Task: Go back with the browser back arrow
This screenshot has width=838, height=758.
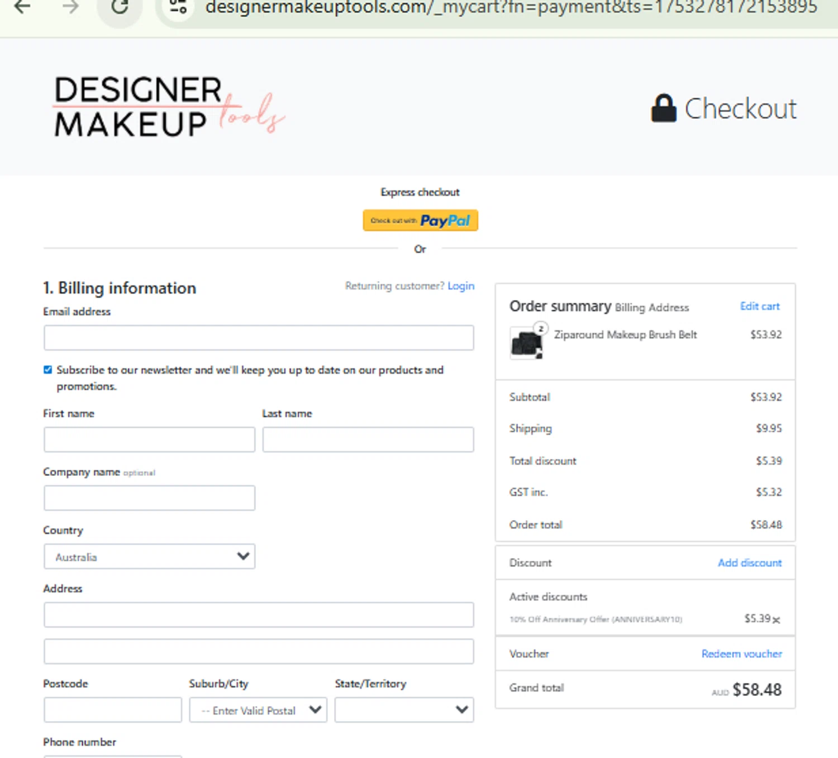Action: point(22,7)
